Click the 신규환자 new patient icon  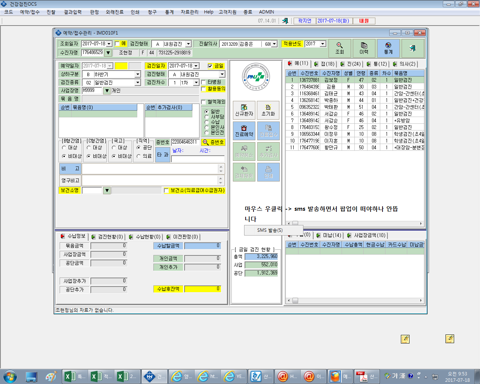coord(244,110)
